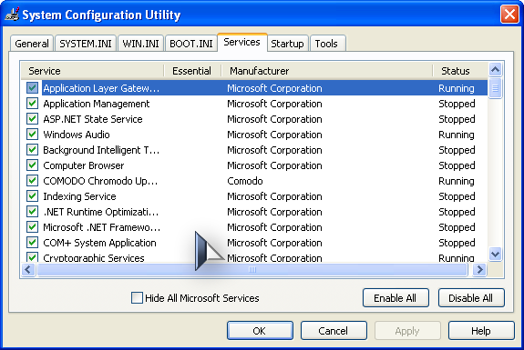
Task: Toggle COM+ System Application checkbox
Action: 33,243
